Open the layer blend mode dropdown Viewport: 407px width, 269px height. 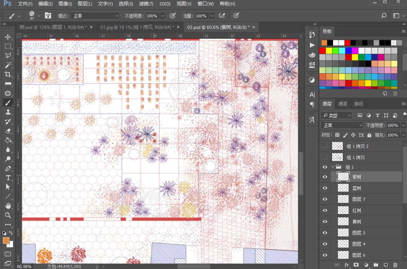click(342, 125)
